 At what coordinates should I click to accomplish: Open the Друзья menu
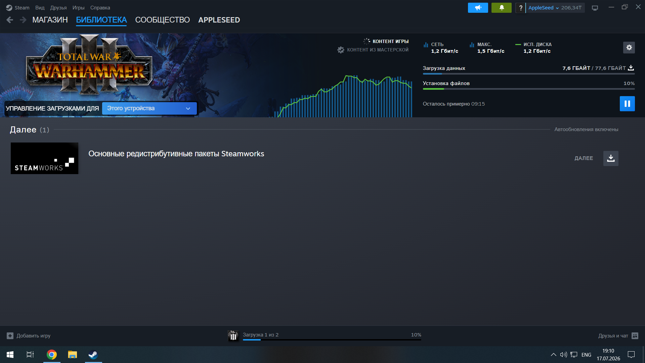pyautogui.click(x=58, y=8)
